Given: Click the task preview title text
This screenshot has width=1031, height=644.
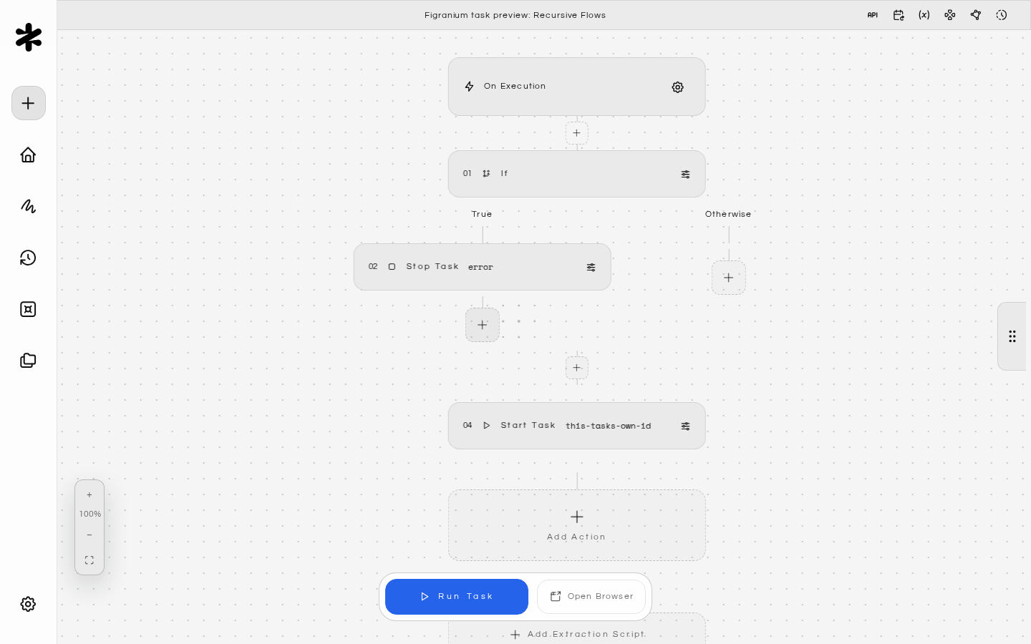Looking at the screenshot, I should click(x=515, y=15).
